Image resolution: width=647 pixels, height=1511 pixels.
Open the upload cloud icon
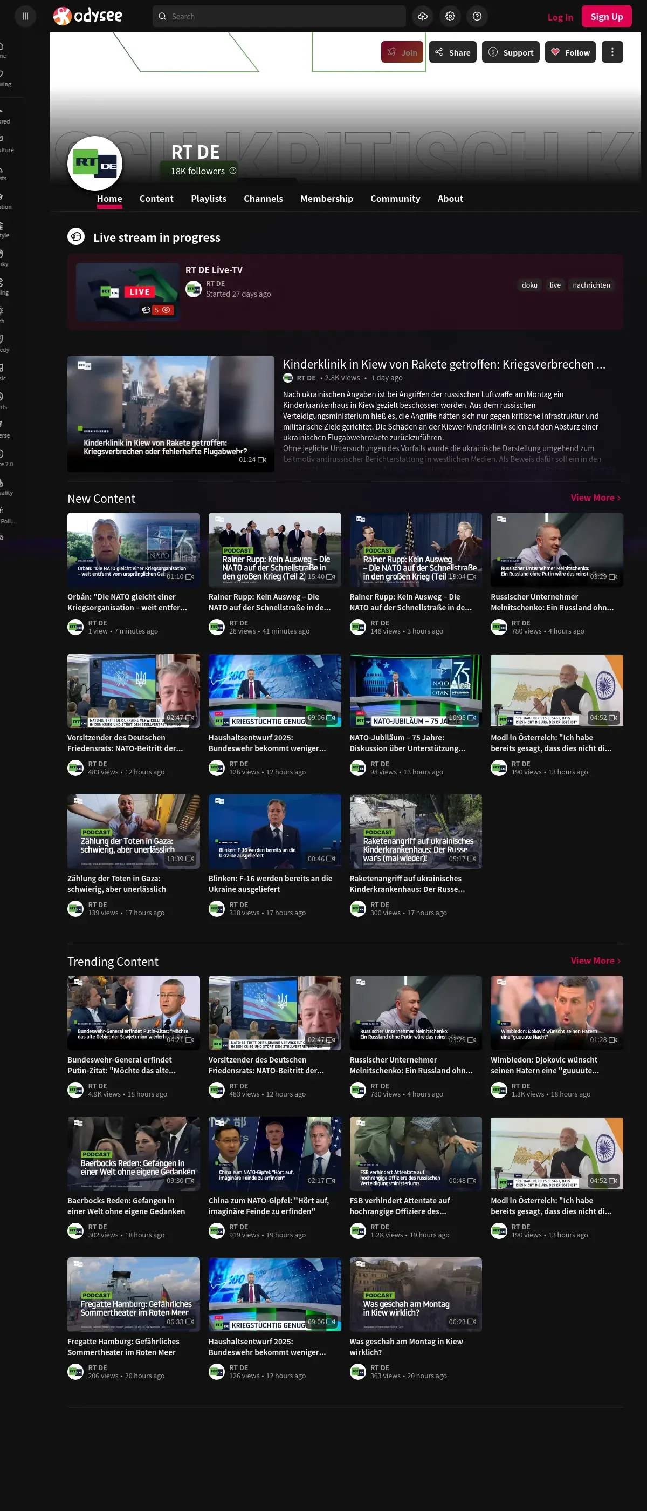(423, 16)
